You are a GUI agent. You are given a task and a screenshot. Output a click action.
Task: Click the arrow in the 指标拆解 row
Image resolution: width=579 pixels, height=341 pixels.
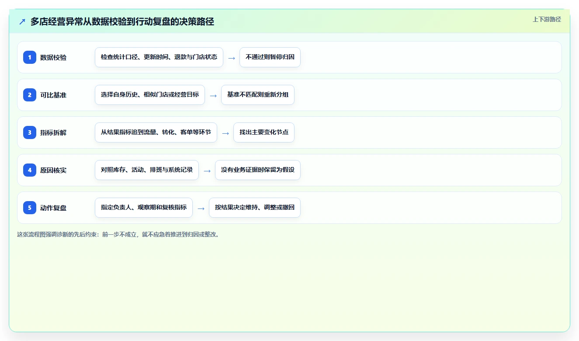225,133
